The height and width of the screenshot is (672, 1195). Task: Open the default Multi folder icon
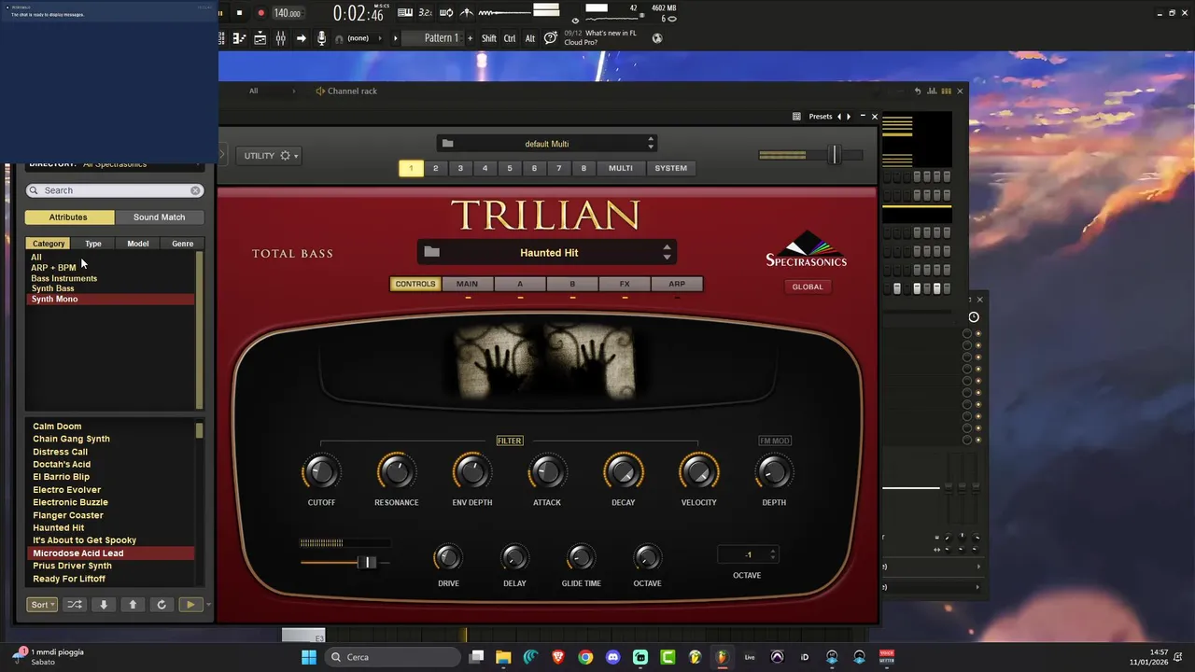pos(448,144)
